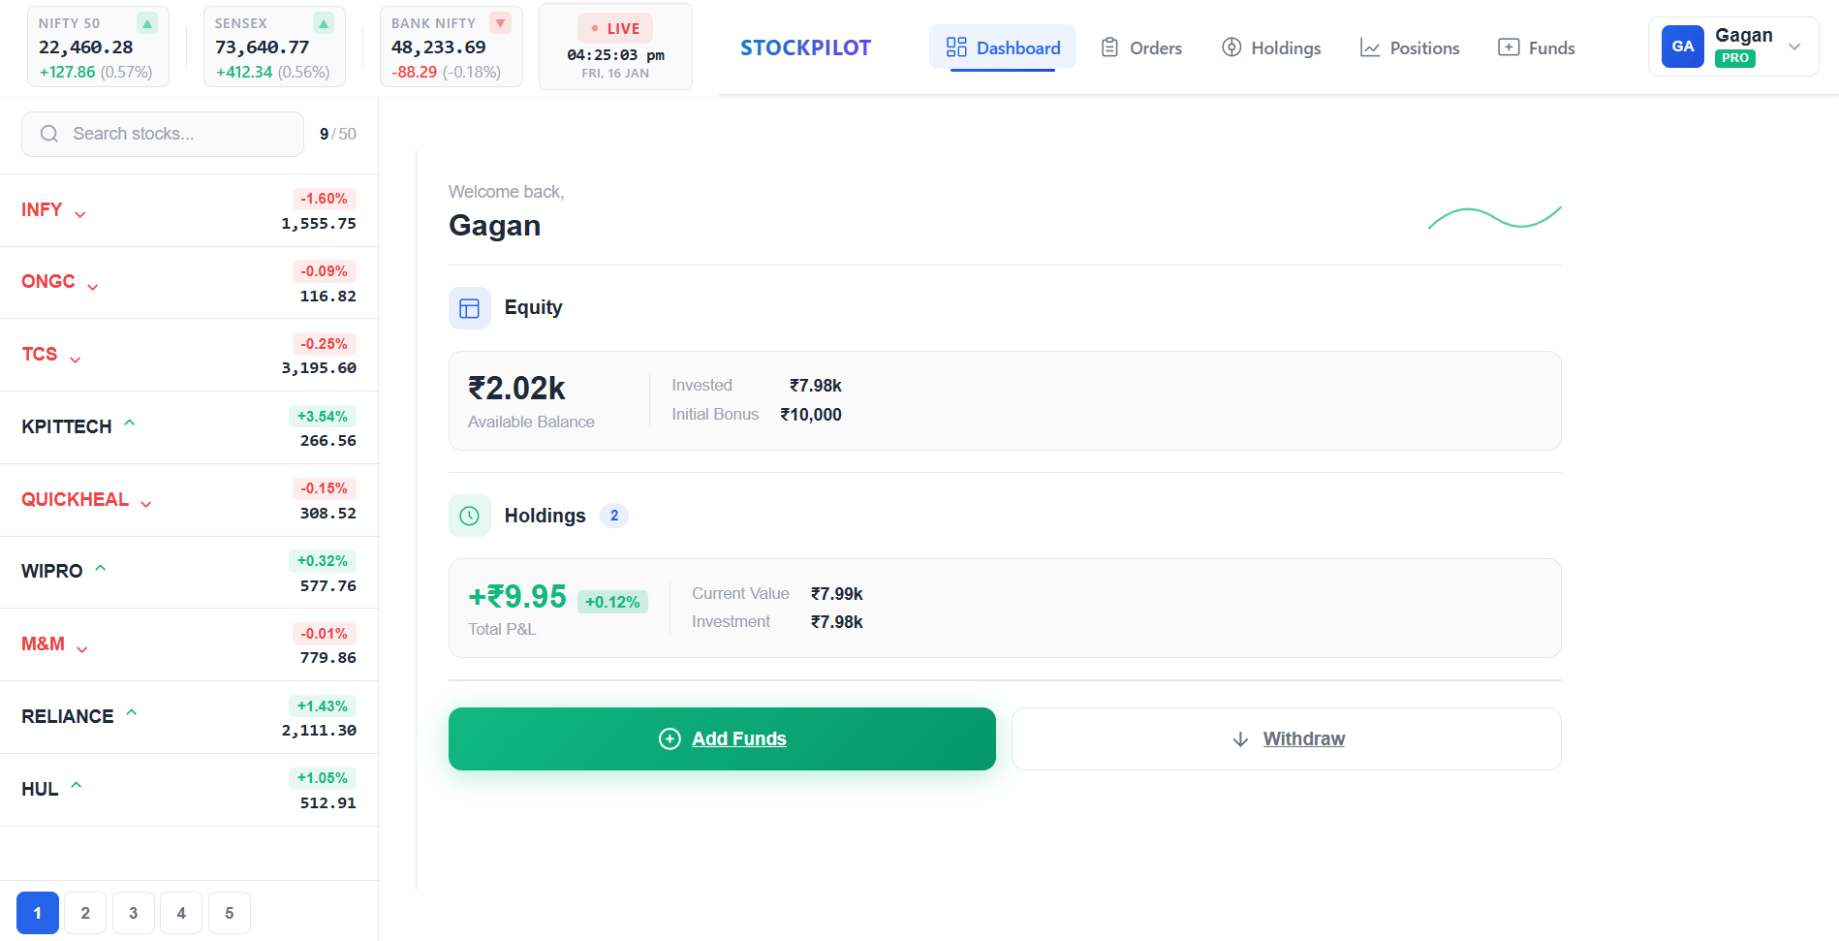Open the Positions tab
The image size is (1839, 941).
[x=1410, y=47]
